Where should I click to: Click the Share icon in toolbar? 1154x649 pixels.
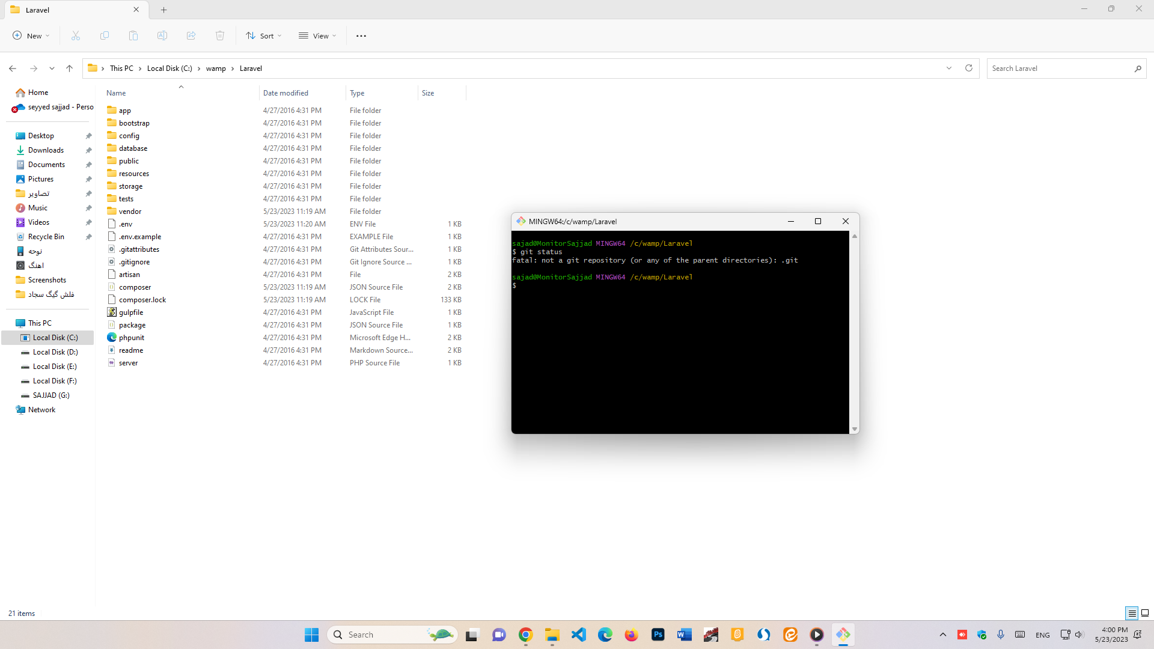(191, 36)
